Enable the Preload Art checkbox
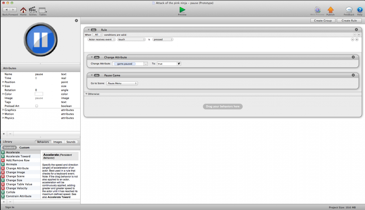The height and width of the screenshot is (210, 365). pyautogui.click(x=37, y=106)
